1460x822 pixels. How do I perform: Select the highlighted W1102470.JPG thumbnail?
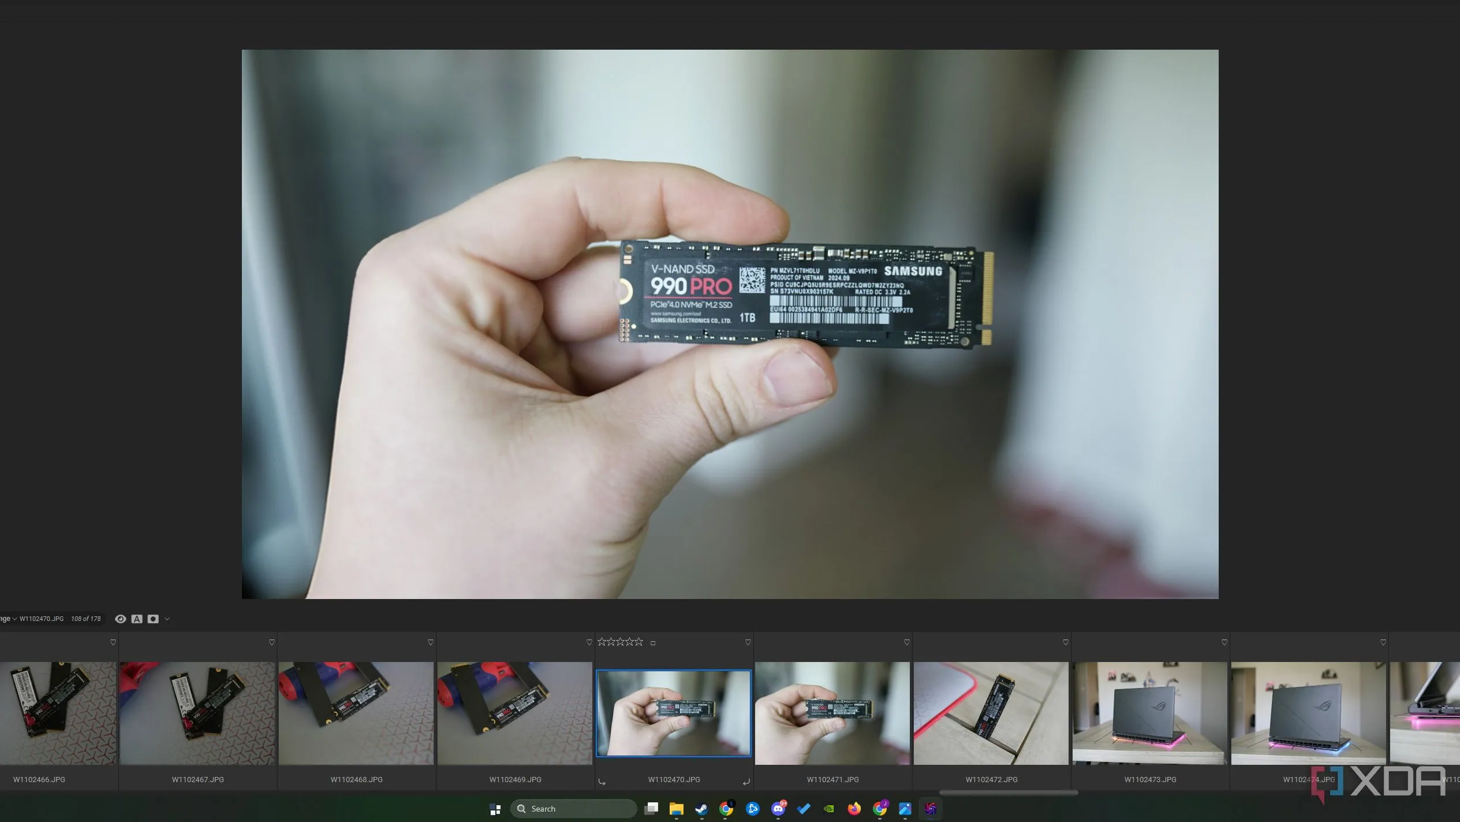(674, 713)
